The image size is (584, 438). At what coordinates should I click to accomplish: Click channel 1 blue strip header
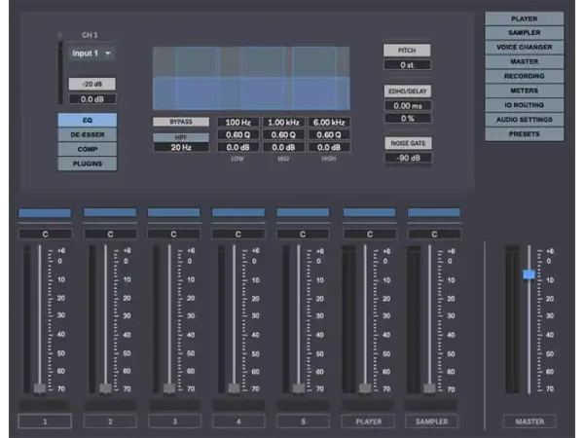click(45, 213)
